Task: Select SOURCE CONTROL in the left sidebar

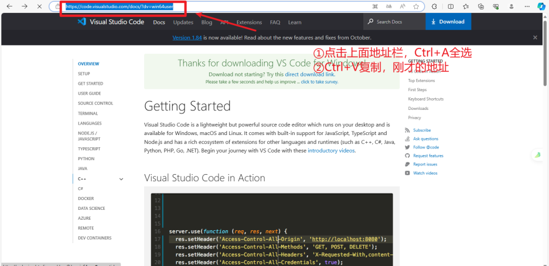Action: (x=96, y=103)
